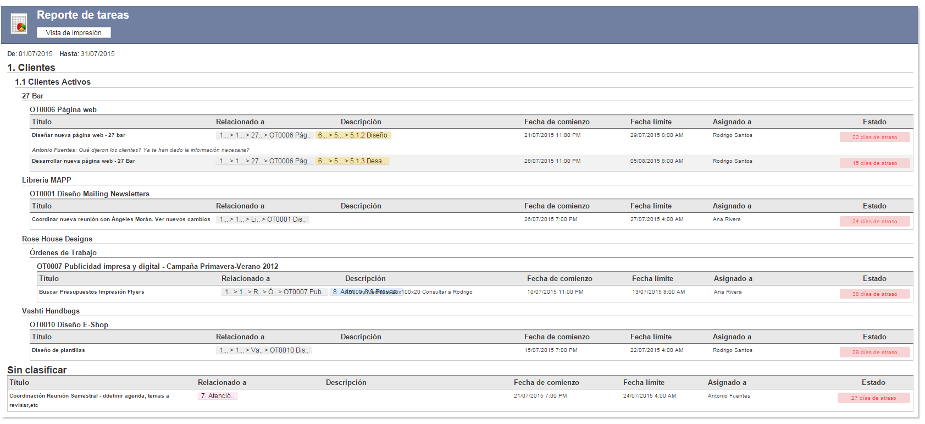Click the Fecha límite column header under OT0006
The width and height of the screenshot is (925, 424).
[x=651, y=122]
